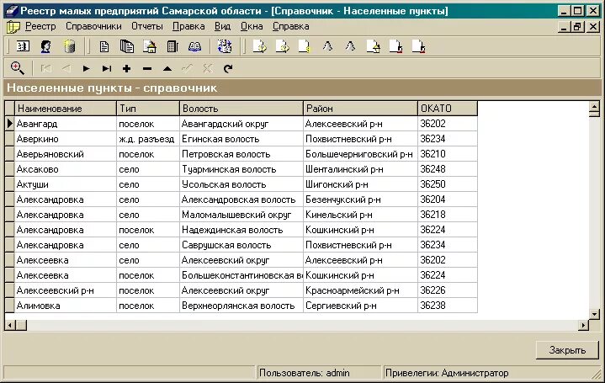The image size is (605, 383).
Task: Refresh data with the curved arrow icon
Action: pos(228,69)
